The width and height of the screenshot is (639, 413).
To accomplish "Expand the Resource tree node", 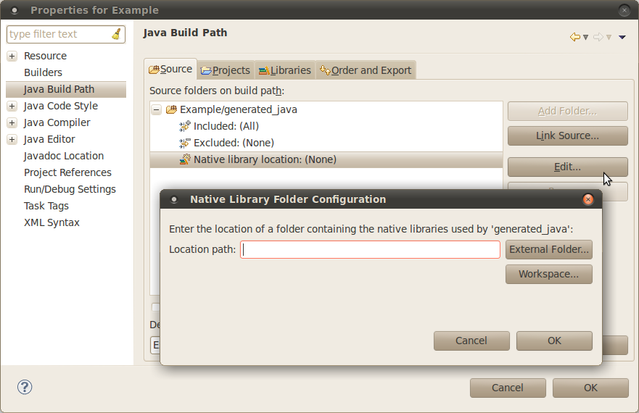I will click(x=12, y=56).
